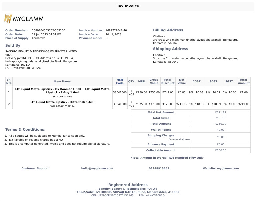Select order number 1689764505752-555100
This screenshot has width=256, height=224.
coord(48,30)
